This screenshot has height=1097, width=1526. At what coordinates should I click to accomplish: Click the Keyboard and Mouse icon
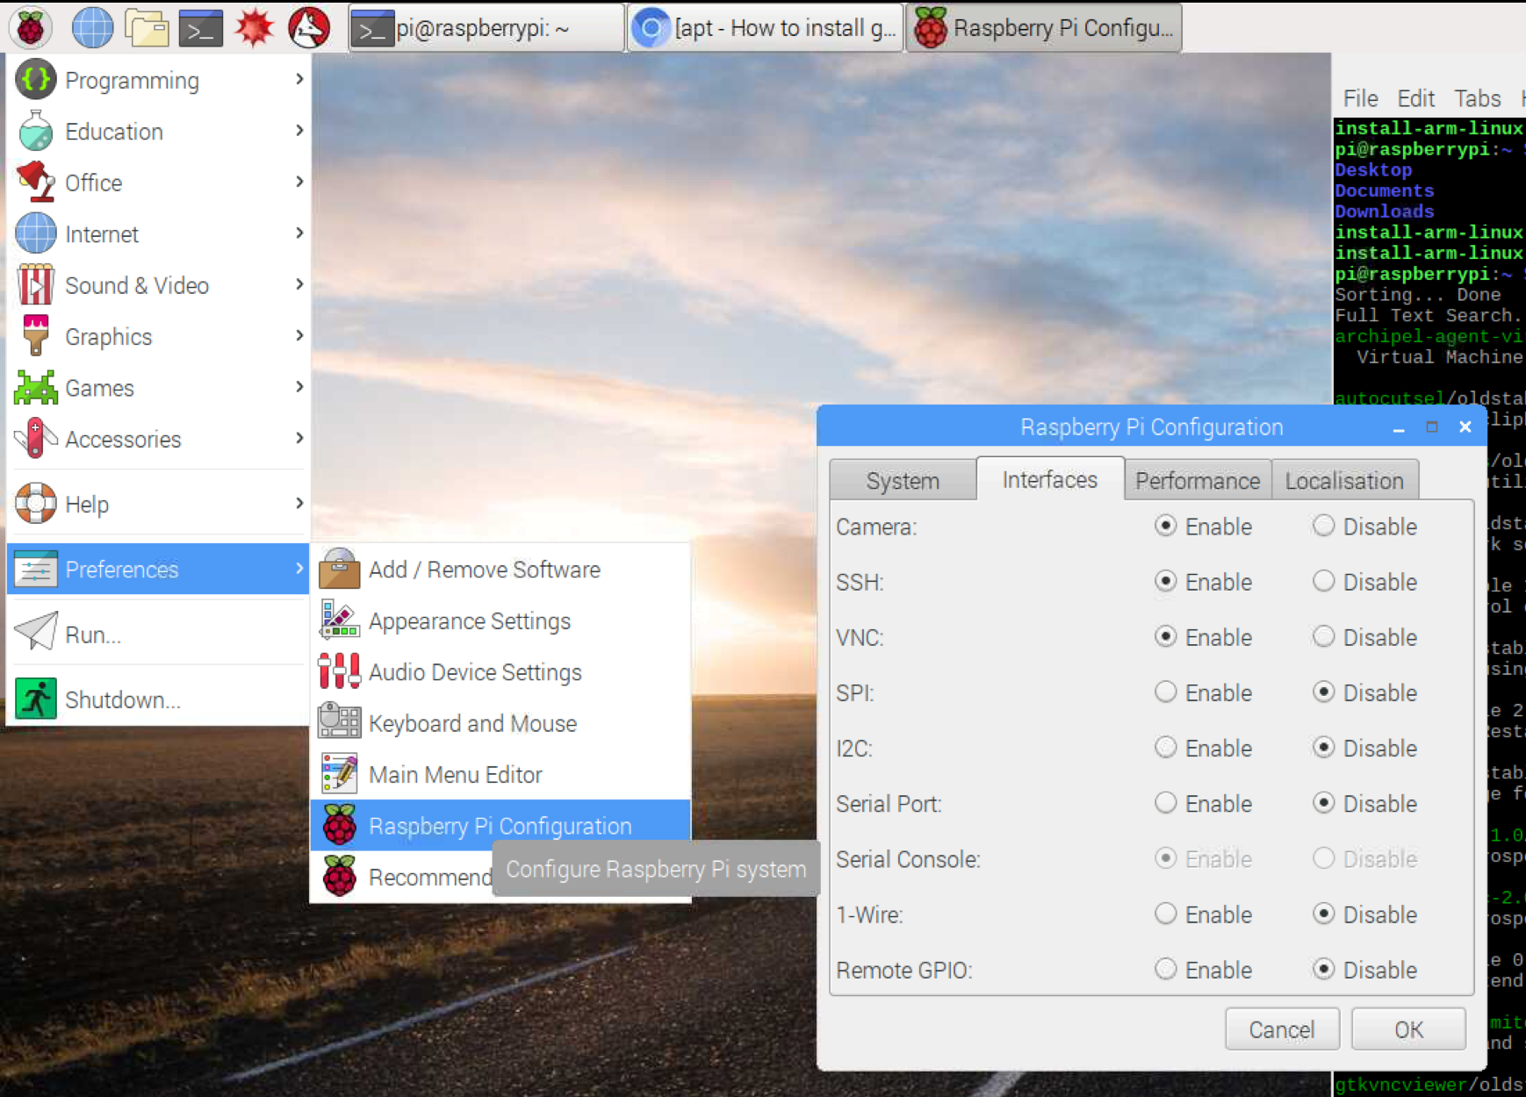point(340,722)
